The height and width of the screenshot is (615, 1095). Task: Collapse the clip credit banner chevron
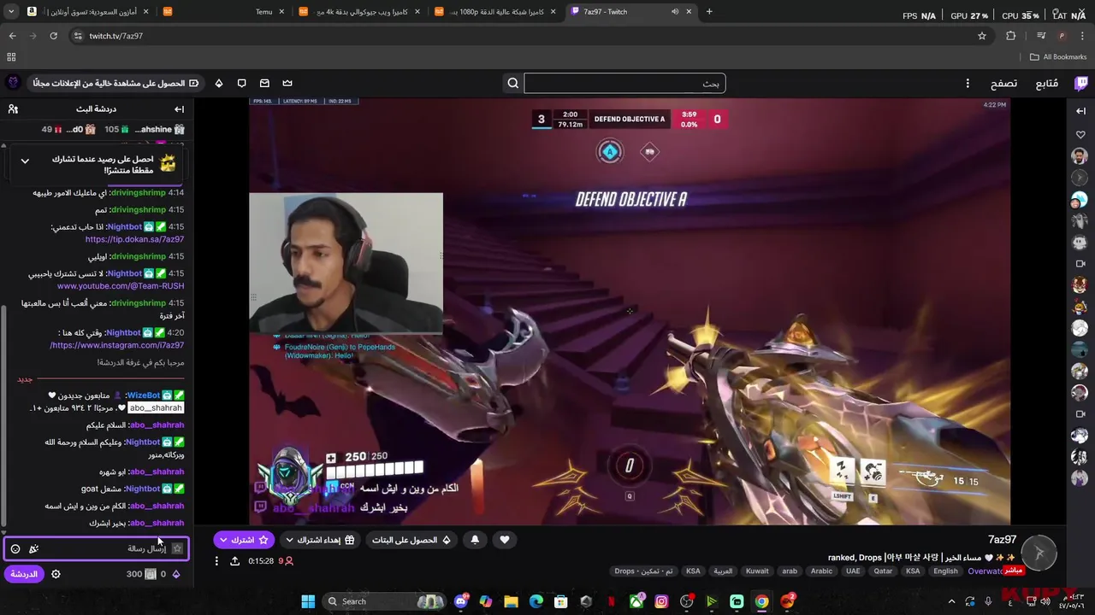pos(25,161)
